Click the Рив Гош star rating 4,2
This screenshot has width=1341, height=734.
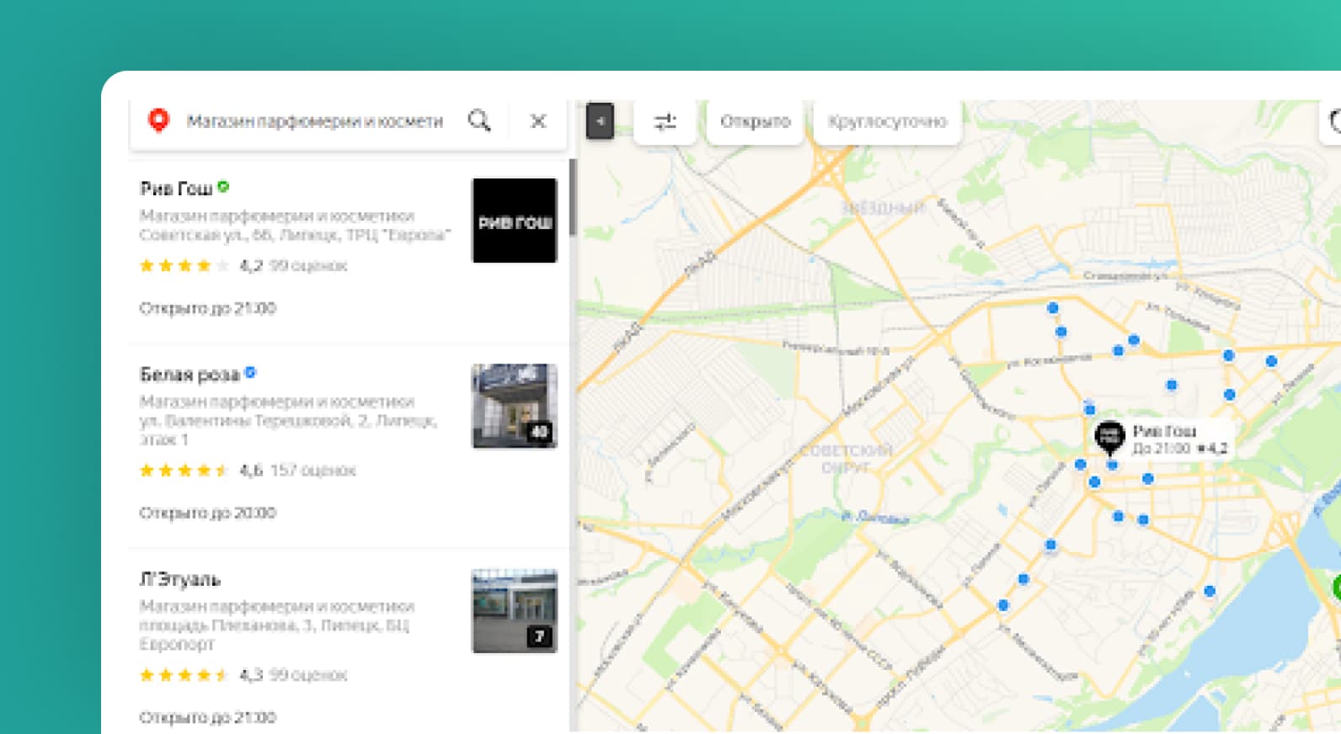coord(200,266)
